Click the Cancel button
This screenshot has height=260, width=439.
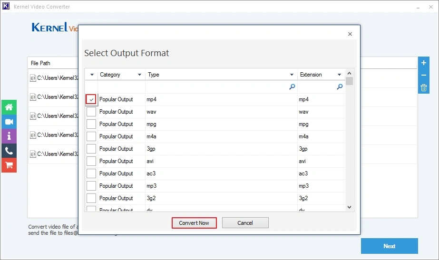click(245, 223)
